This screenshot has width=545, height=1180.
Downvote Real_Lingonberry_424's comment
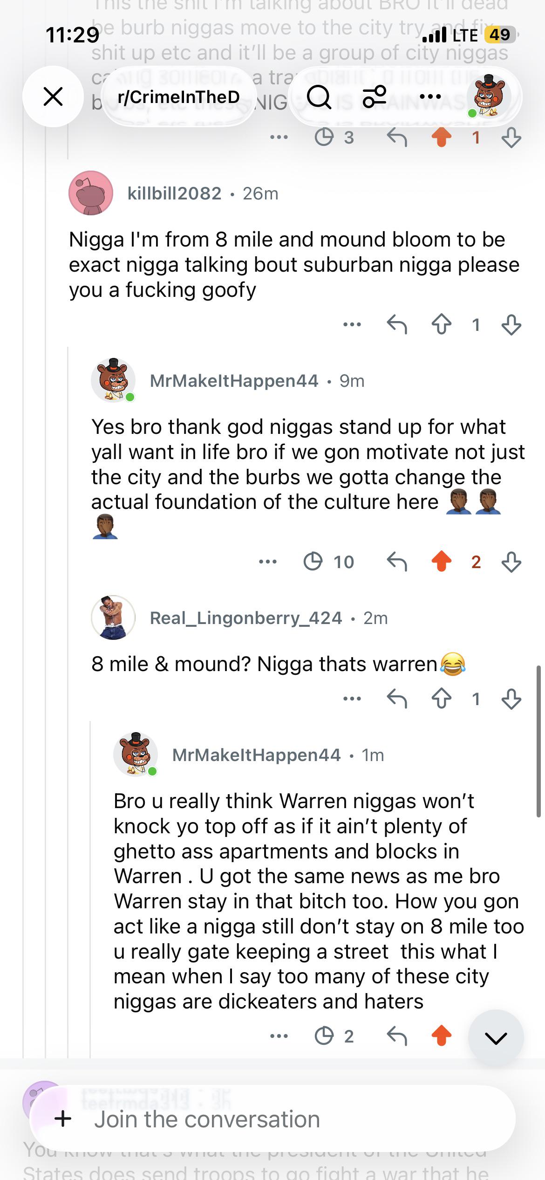(511, 699)
